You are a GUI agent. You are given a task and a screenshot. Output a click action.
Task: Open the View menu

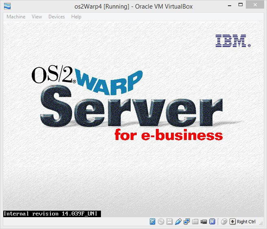[x=37, y=17]
